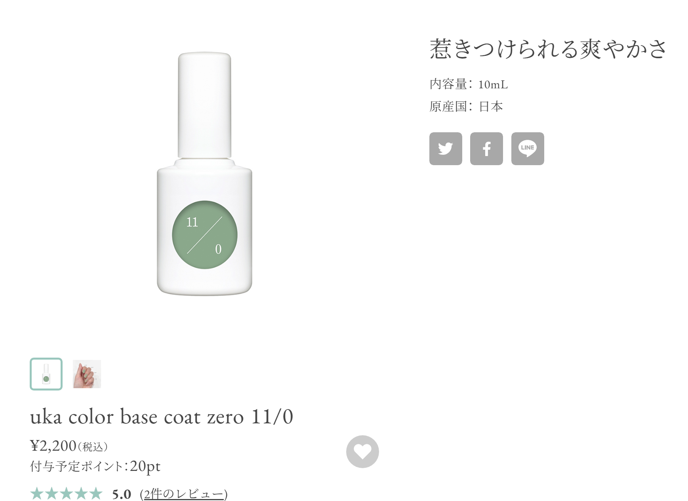Open the 2件のレビュー reviews link
The image size is (688, 501).
point(184,494)
